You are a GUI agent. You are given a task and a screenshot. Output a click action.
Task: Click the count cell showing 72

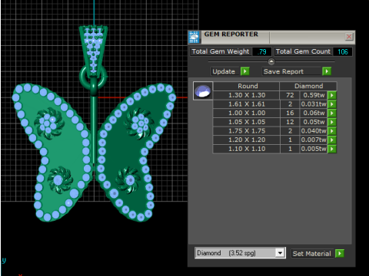point(290,95)
